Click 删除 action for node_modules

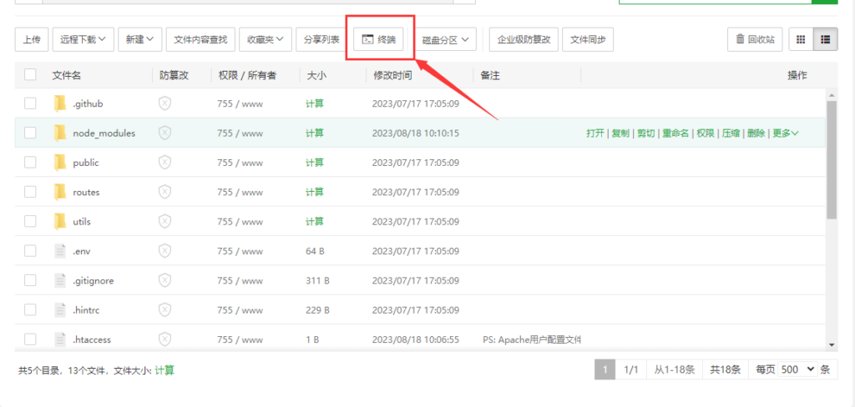pyautogui.click(x=756, y=133)
